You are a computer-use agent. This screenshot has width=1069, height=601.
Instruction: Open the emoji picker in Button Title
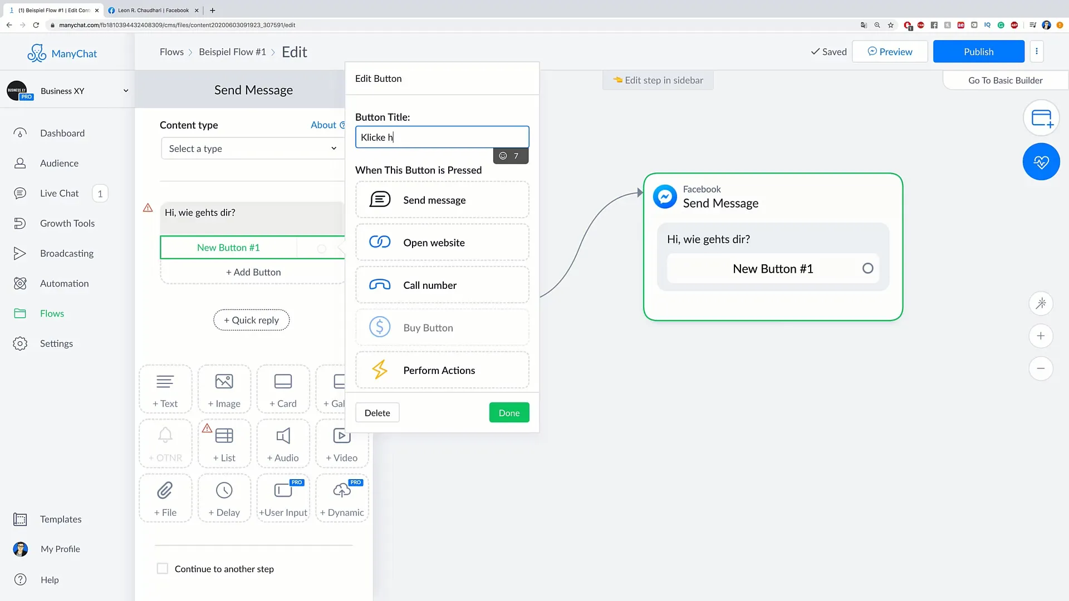(503, 156)
